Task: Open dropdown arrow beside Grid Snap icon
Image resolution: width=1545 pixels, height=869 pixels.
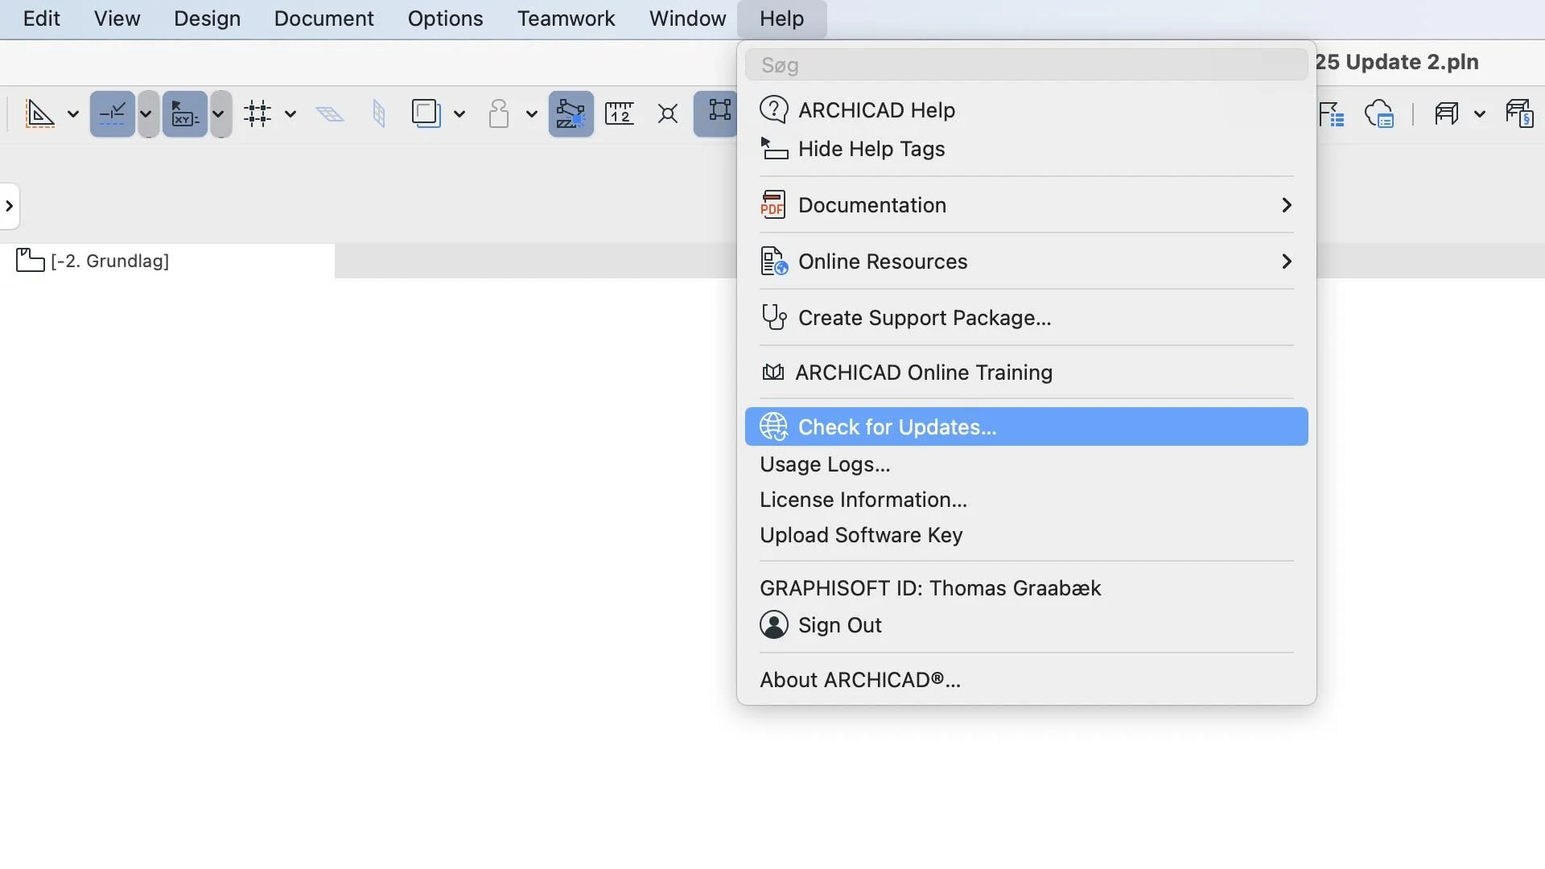Action: click(290, 113)
